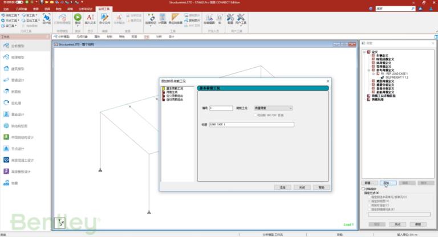Click 添加 button in the load case dialog
Viewport: 438px width, 237px height.
tap(283, 187)
